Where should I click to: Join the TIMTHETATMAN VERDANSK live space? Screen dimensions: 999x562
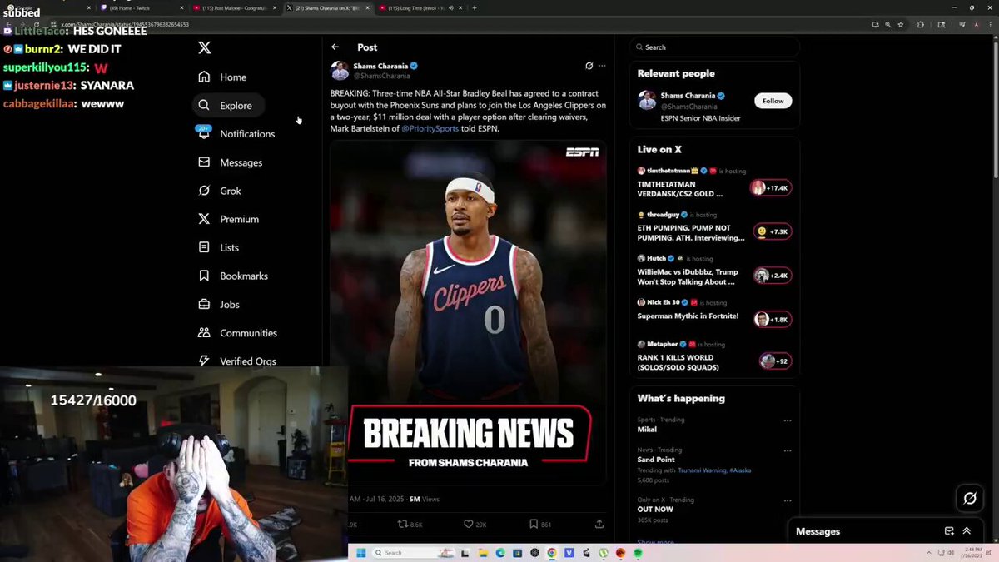pos(714,183)
